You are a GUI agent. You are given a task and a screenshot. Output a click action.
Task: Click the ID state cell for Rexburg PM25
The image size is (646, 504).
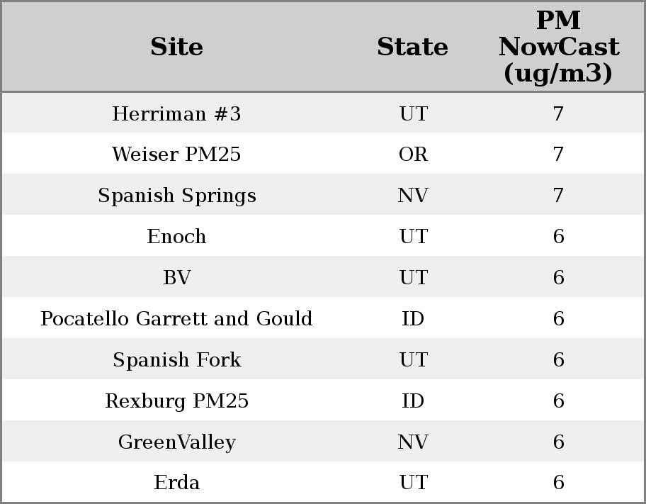click(413, 401)
